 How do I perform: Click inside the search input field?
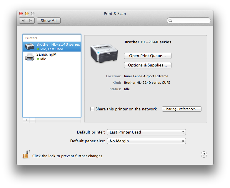pyautogui.click(x=191, y=20)
